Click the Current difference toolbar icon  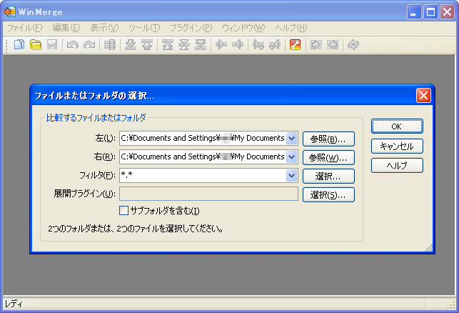coord(184,45)
